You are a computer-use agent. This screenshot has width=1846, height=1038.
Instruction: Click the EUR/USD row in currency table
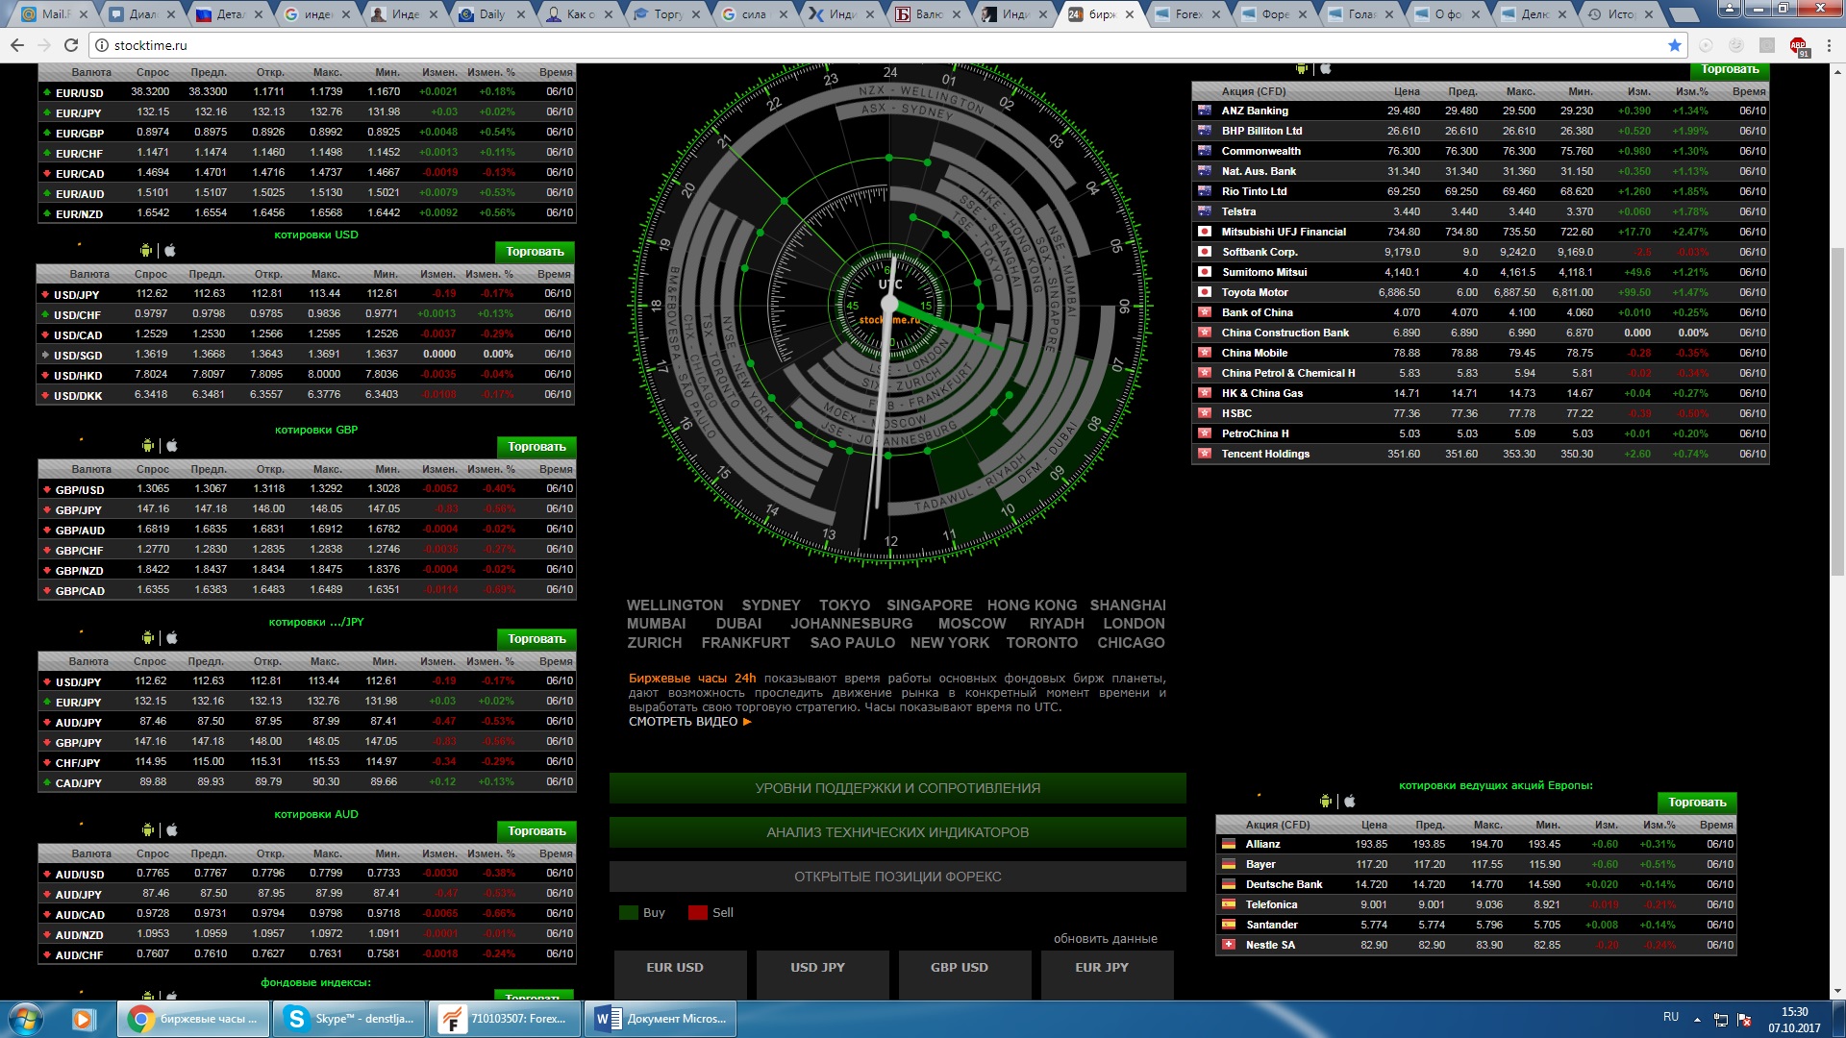tap(307, 92)
